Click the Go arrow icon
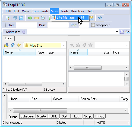 coord(122,32)
